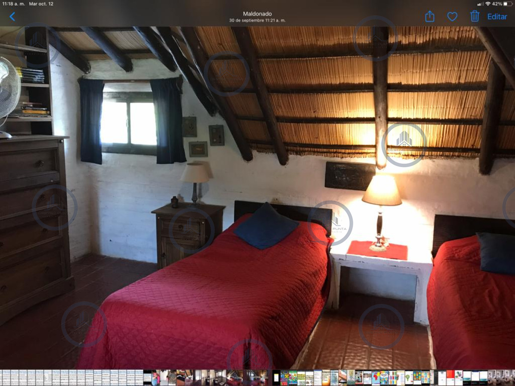This screenshot has width=515, height=386.
Task: Tap the main bedroom photo
Action: (x=257, y=198)
